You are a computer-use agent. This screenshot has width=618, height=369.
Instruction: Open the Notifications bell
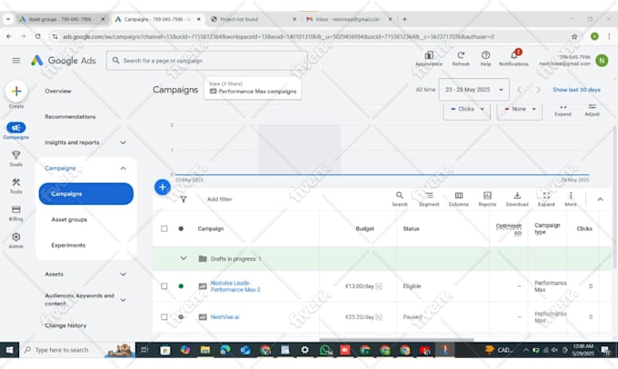click(x=514, y=55)
